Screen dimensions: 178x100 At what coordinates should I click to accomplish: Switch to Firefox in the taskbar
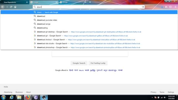pos(28,97)
